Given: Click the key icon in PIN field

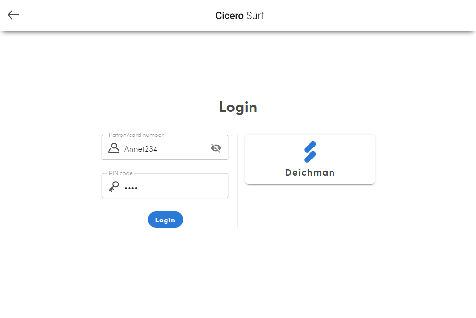Looking at the screenshot, I should (x=114, y=186).
